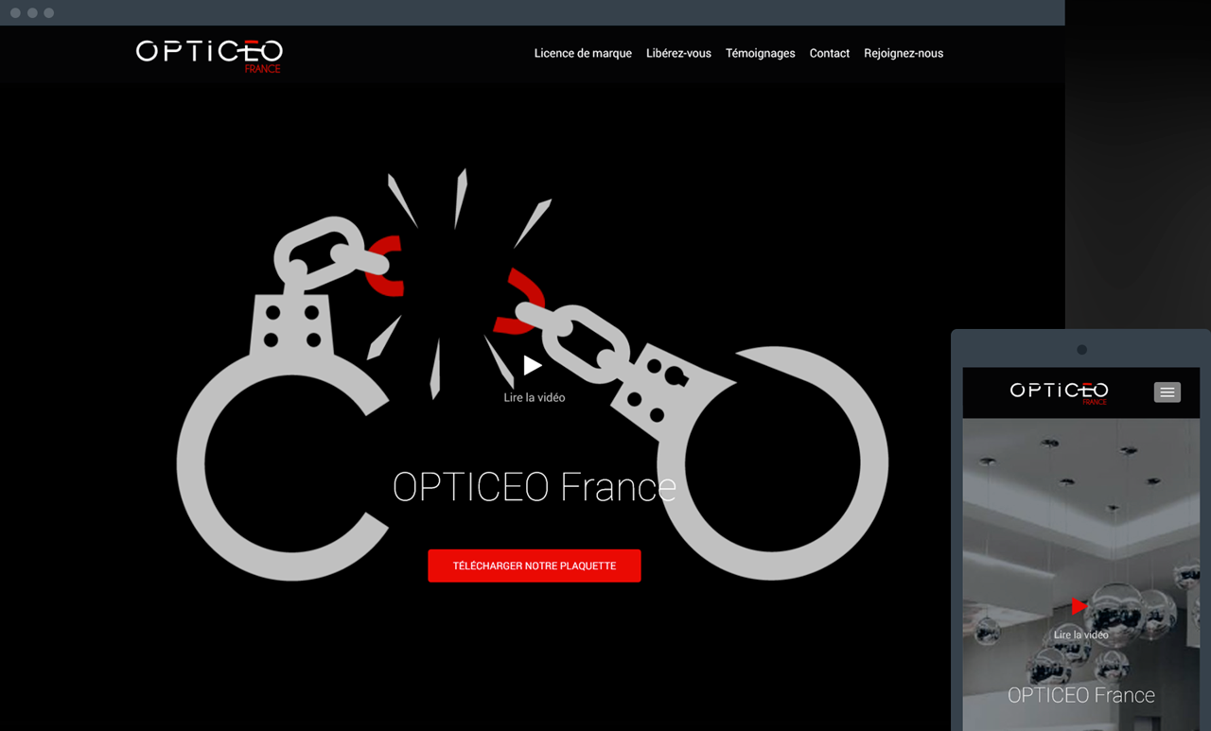This screenshot has width=1211, height=731.
Task: Click the Télécharger notre plaquette button
Action: pyautogui.click(x=534, y=566)
